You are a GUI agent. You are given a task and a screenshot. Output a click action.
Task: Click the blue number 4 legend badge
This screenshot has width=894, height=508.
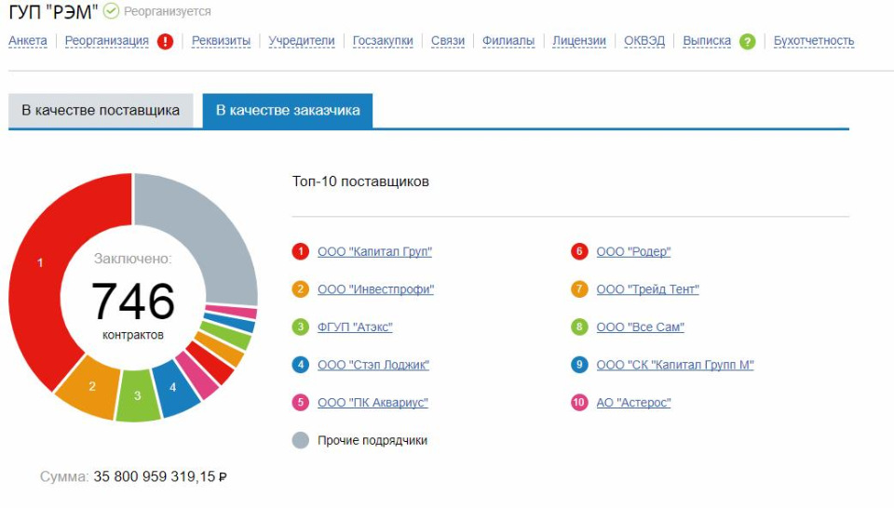pyautogui.click(x=301, y=365)
